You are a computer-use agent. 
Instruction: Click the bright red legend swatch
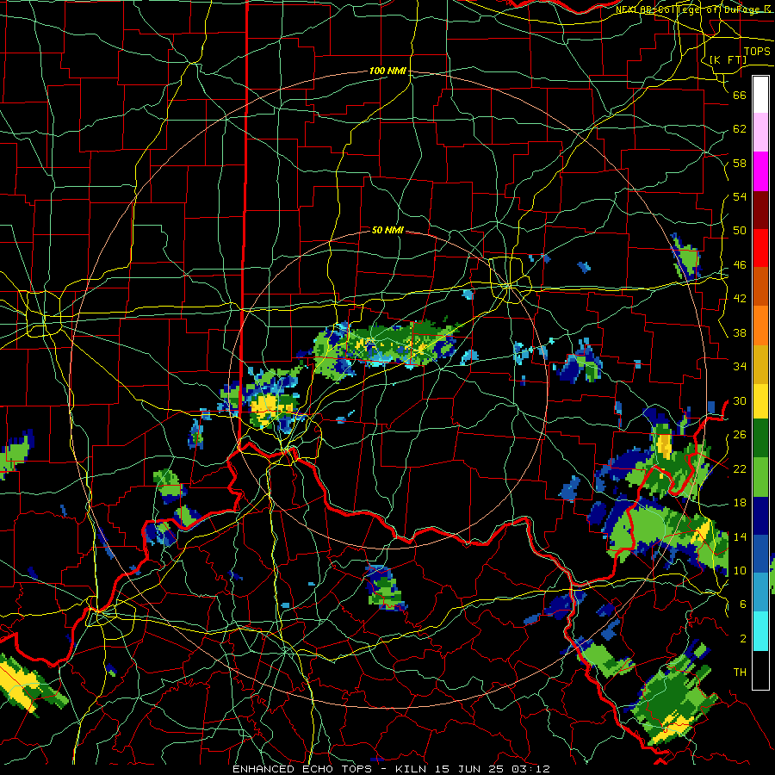[760, 248]
